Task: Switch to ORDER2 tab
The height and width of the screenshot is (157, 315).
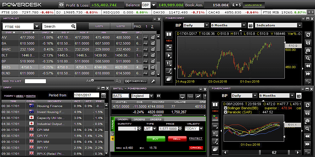Action: coord(139,119)
